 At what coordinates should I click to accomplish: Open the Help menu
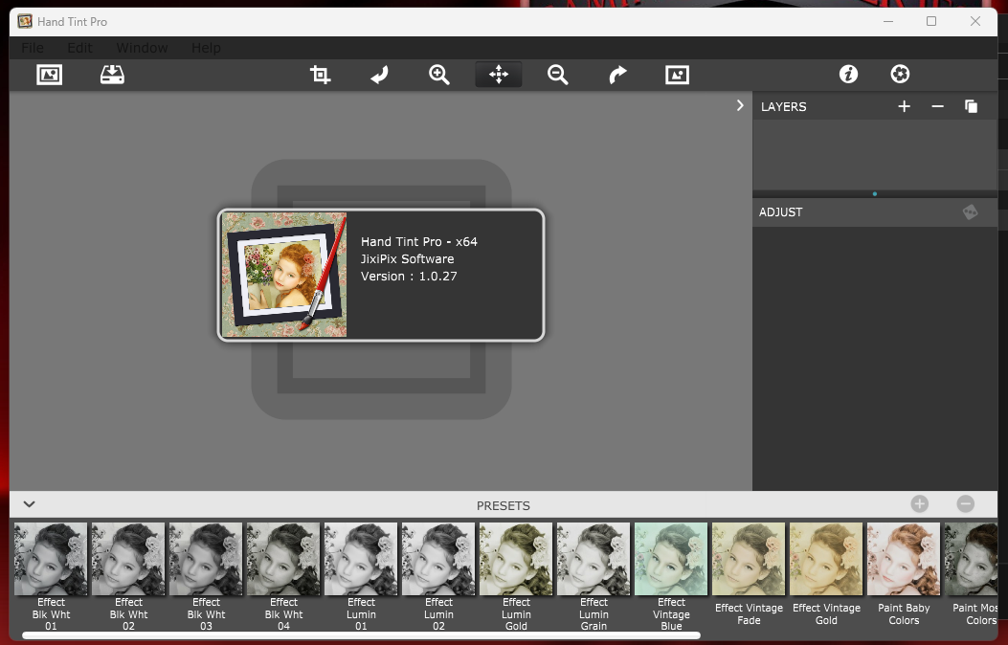tap(206, 48)
